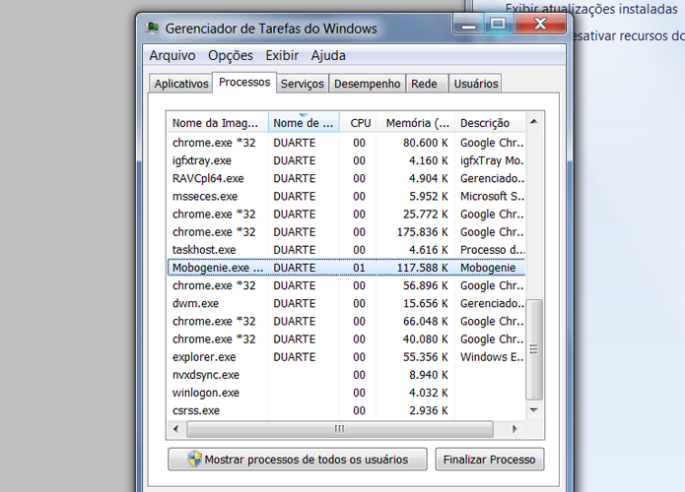The height and width of the screenshot is (492, 685).
Task: Select the dwm.exe process
Action: [346, 303]
